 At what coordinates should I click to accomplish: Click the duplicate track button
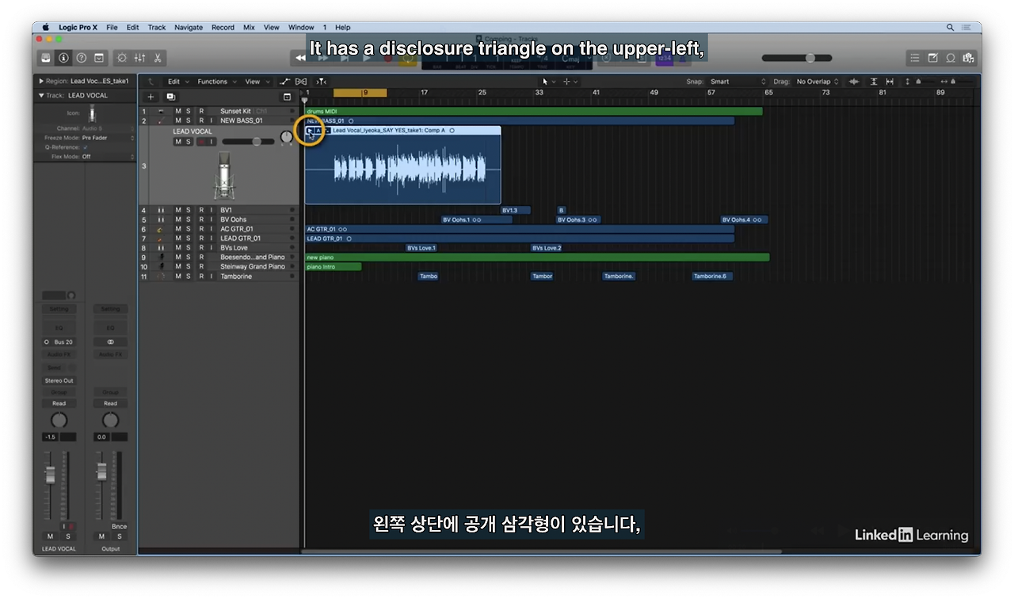pyautogui.click(x=170, y=97)
